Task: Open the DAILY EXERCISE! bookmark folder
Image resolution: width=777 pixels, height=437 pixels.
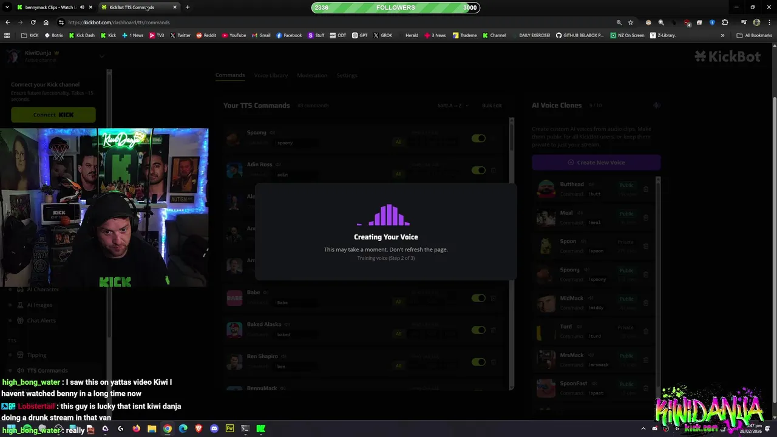Action: click(x=535, y=35)
